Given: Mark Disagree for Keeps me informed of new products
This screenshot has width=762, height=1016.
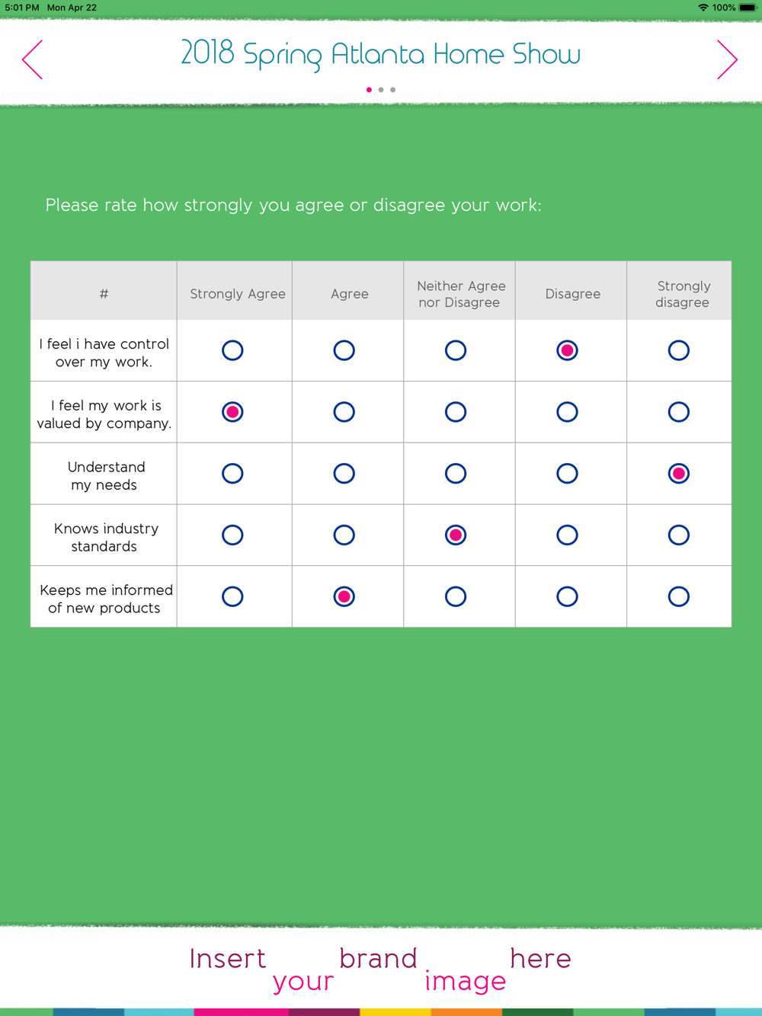Looking at the screenshot, I should pos(567,596).
